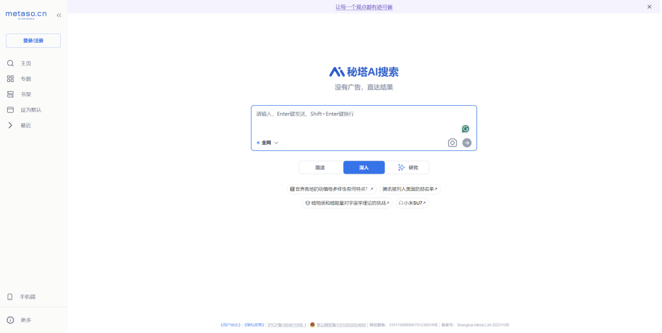Open the 专题 topics grid icon
Screen dimensions: 662x333
(10, 79)
